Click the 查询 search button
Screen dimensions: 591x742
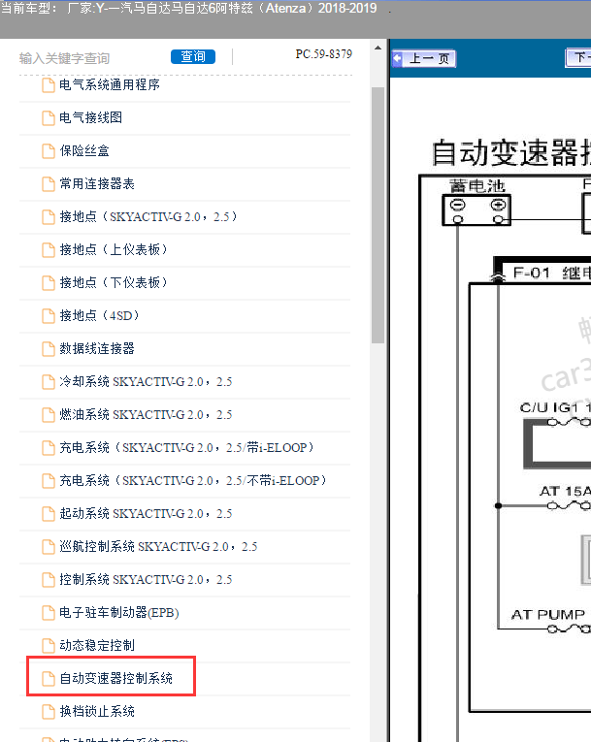pos(193,57)
